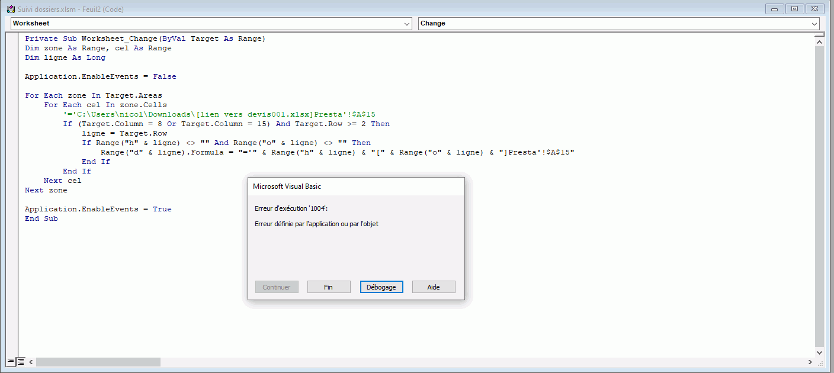
Task: Open Aide for the runtime error
Action: [x=434, y=287]
